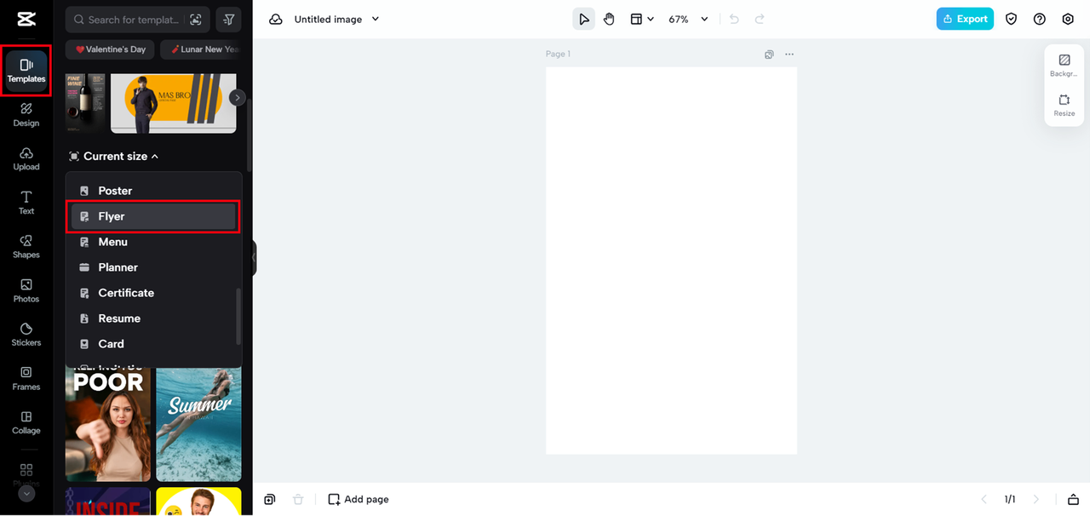The height and width of the screenshot is (516, 1090).
Task: Show next templates with arrow button
Action: click(x=238, y=98)
